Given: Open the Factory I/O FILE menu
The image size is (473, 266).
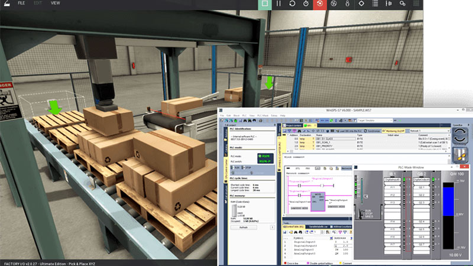Looking at the screenshot, I should (x=21, y=3).
